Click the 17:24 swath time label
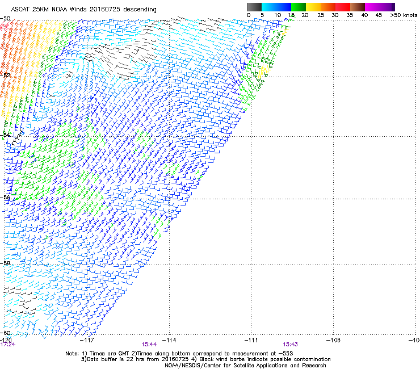 tap(8, 345)
